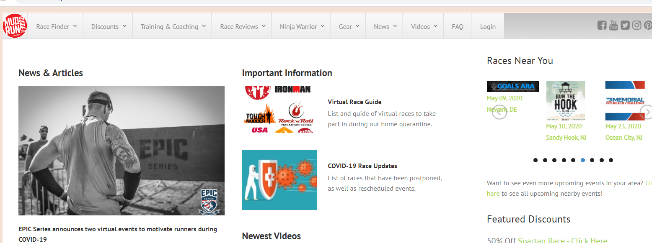Click the Races Near You heading
This screenshot has height=243, width=652.
[520, 61]
